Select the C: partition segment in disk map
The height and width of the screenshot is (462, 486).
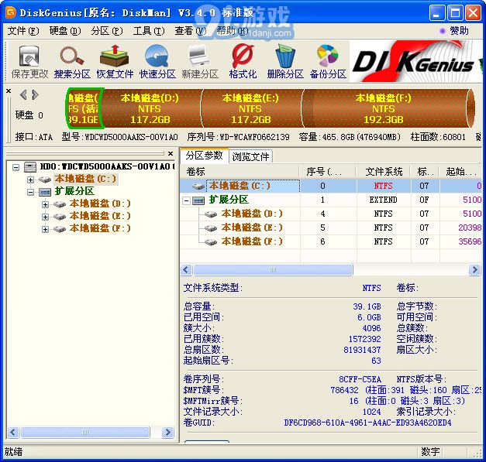[84, 108]
